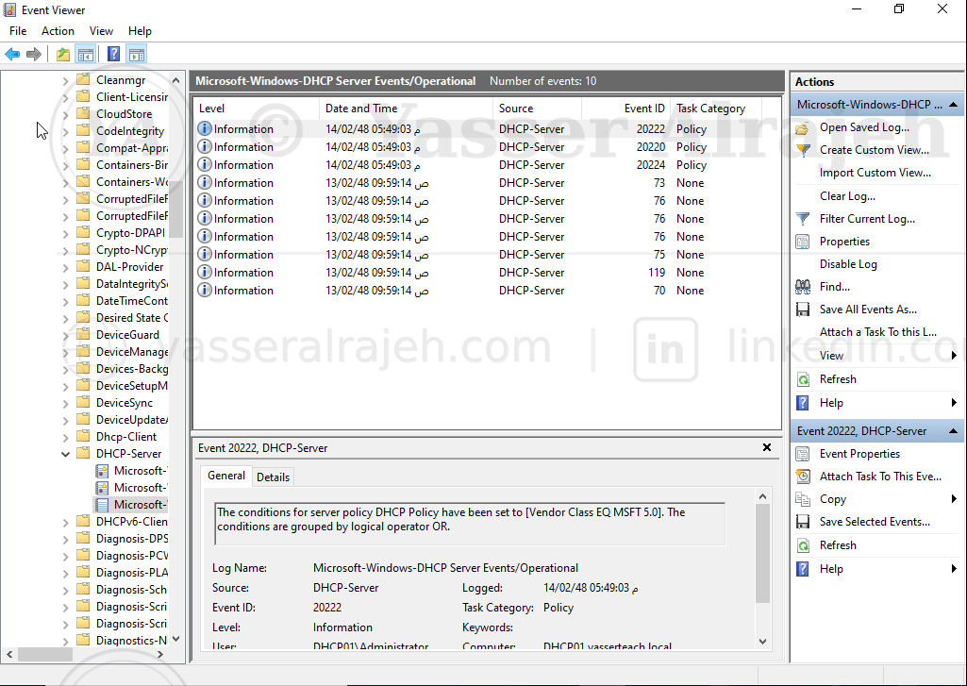
Task: Collapse the Event 20222, DHCP-Server actions section
Action: click(x=954, y=430)
